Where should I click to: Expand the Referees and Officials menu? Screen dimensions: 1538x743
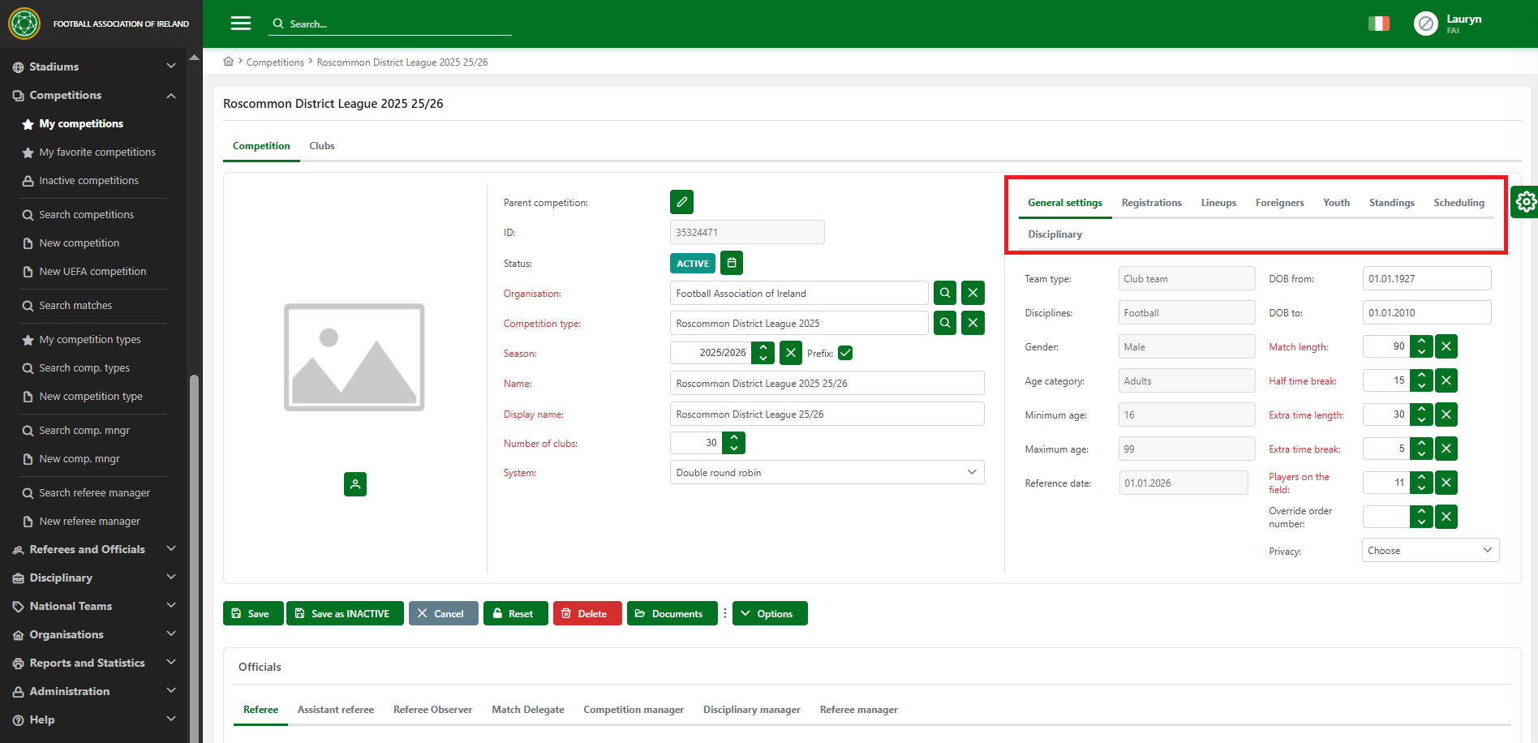click(x=94, y=549)
